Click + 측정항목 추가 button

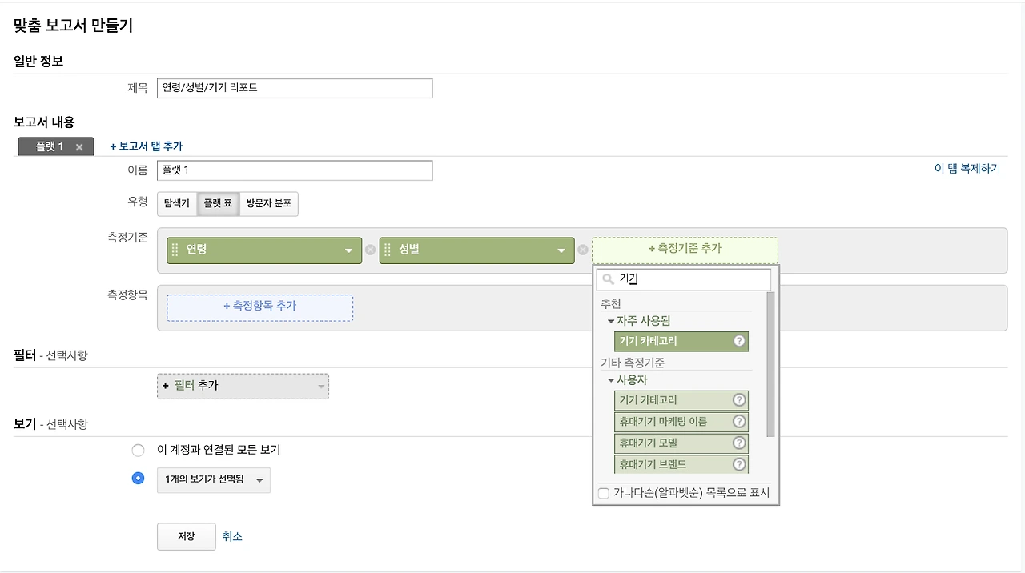point(259,307)
